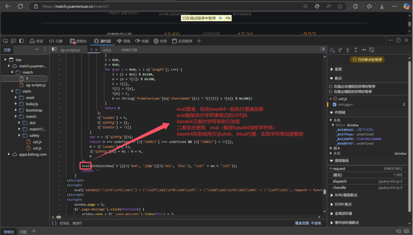The height and width of the screenshot is (235, 413).
Task: Switch to 元素 Elements panel
Action: [x=56, y=41]
